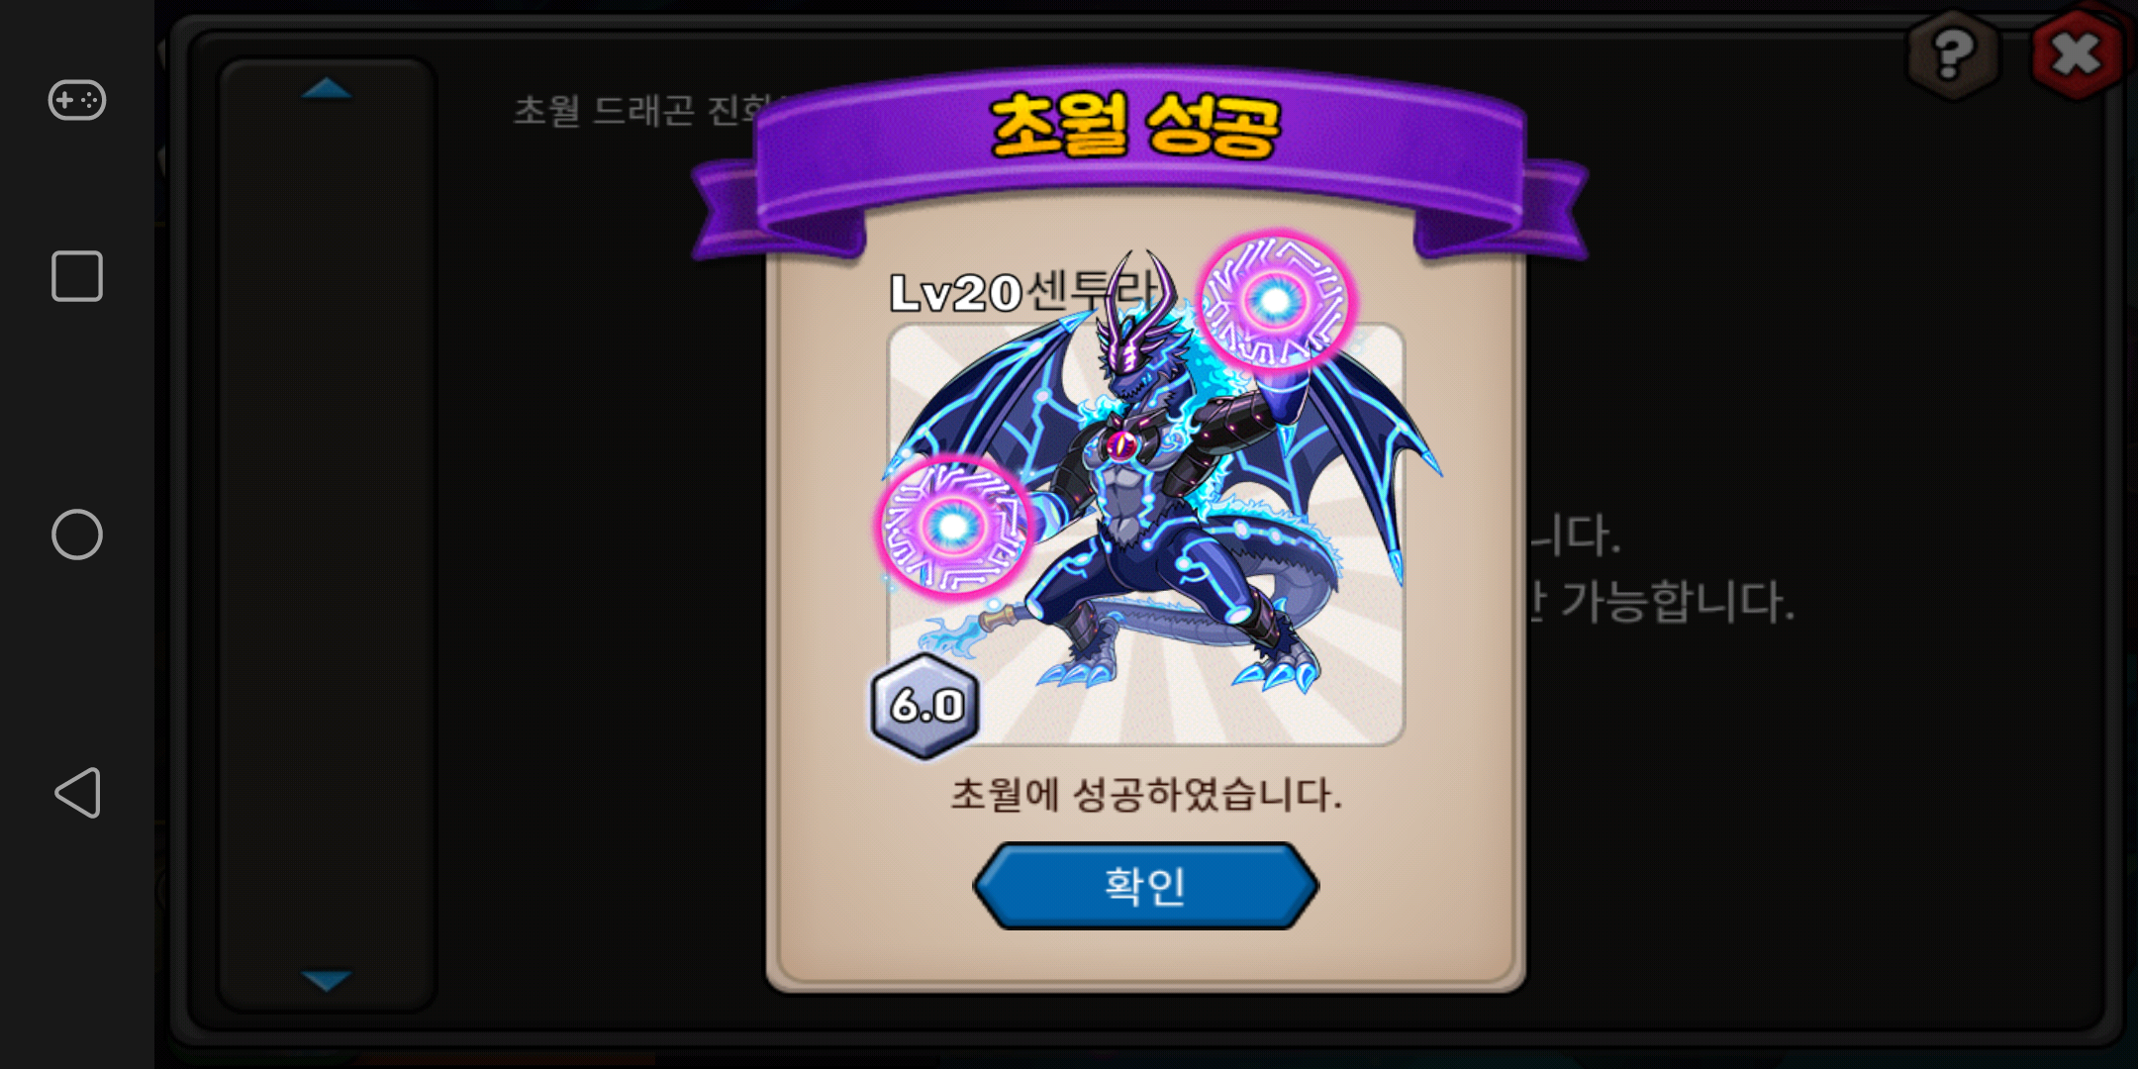Image resolution: width=2138 pixels, height=1069 pixels.
Task: Tap the circular home navigation icon
Action: tap(77, 534)
